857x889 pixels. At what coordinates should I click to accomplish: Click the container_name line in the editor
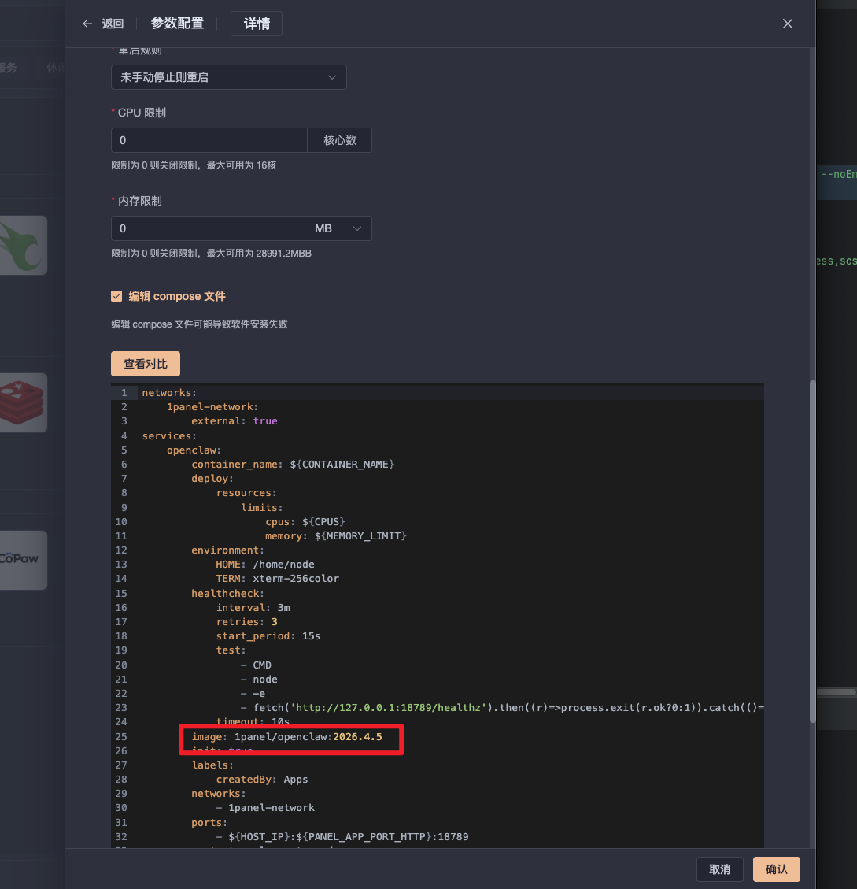point(292,465)
